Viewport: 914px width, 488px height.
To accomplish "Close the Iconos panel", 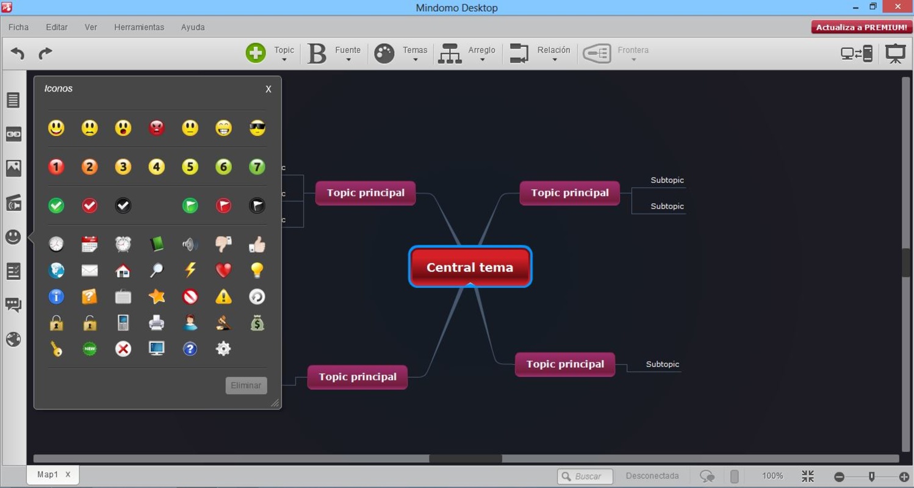I will (268, 89).
